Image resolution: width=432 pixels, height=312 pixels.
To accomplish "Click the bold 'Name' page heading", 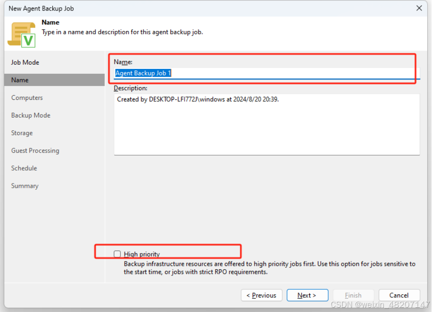I will [x=50, y=22].
